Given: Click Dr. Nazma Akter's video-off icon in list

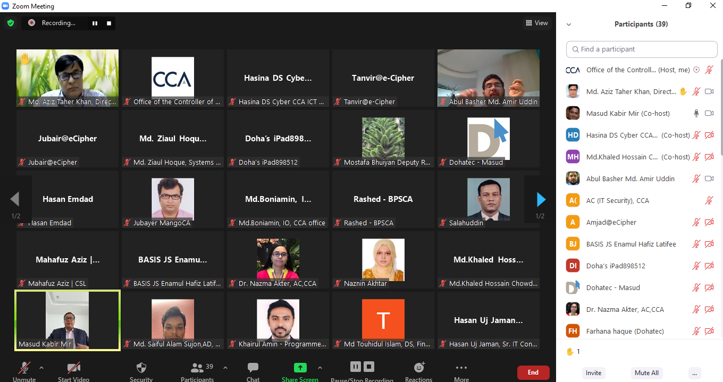Looking at the screenshot, I should coord(709,309).
